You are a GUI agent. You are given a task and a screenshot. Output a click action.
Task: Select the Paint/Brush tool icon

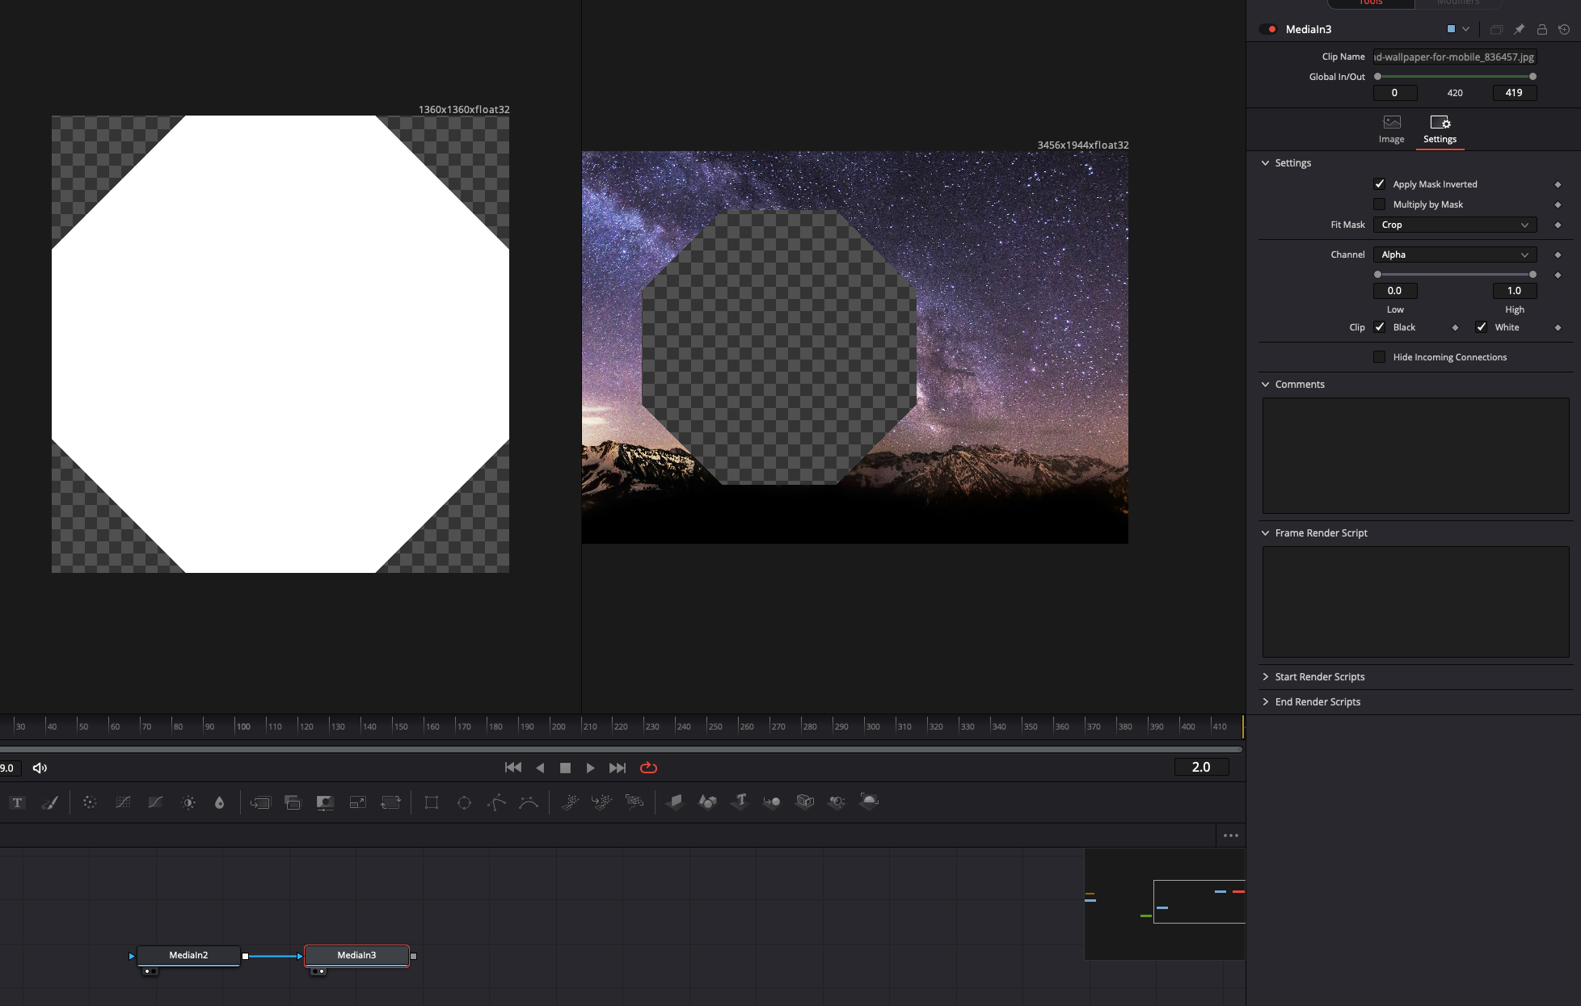[x=49, y=801]
